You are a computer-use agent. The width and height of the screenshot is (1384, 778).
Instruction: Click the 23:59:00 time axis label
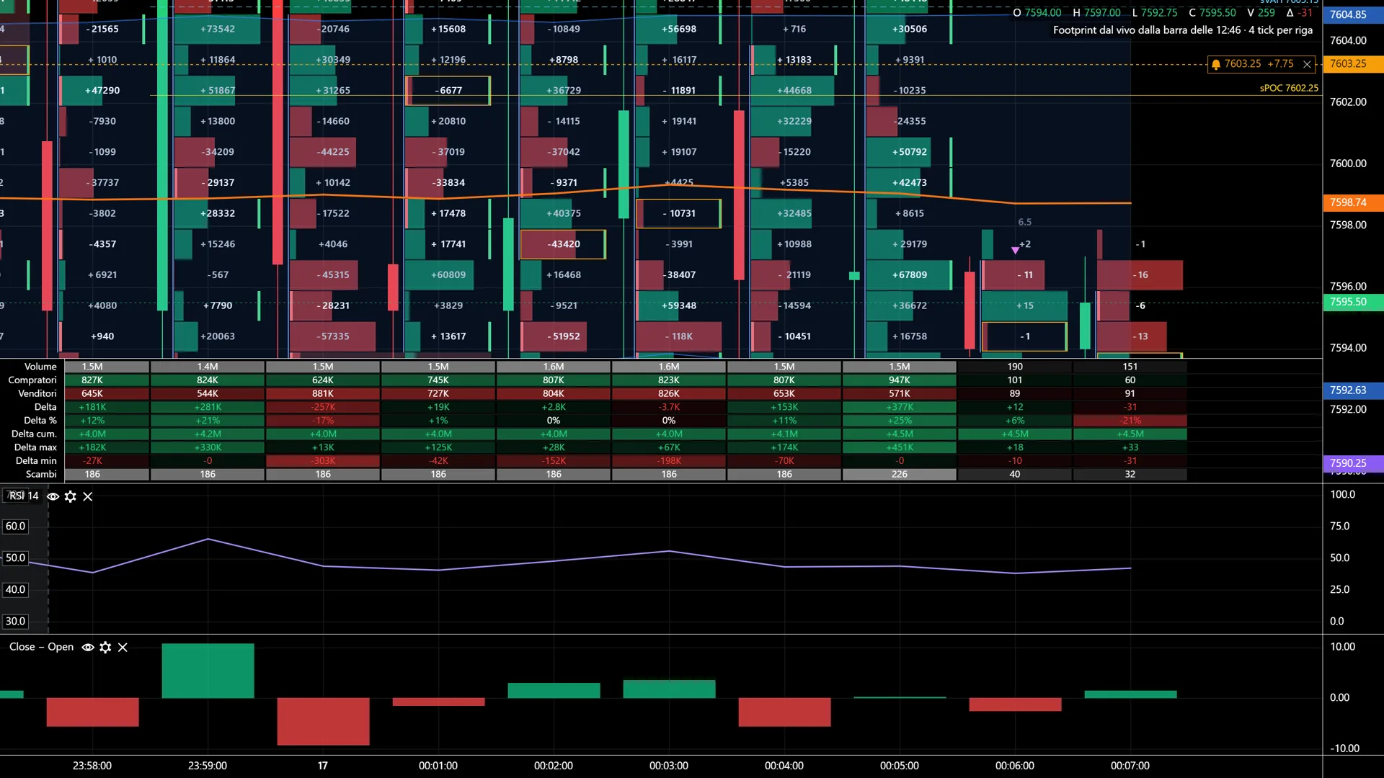[x=208, y=766]
